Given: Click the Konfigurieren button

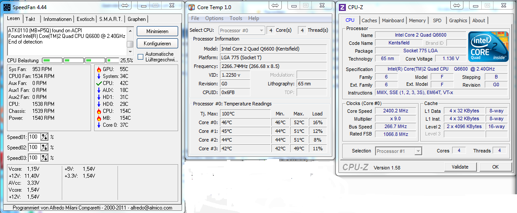Looking at the screenshot, I should click(157, 44).
